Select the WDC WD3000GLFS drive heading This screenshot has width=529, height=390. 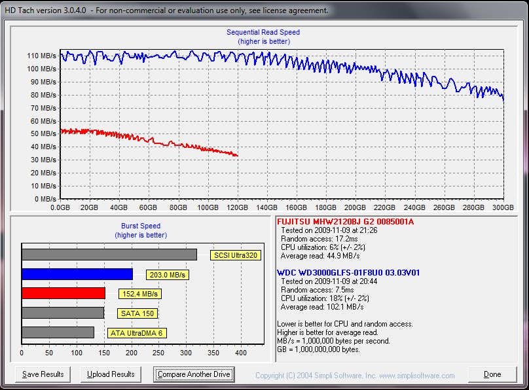(348, 272)
